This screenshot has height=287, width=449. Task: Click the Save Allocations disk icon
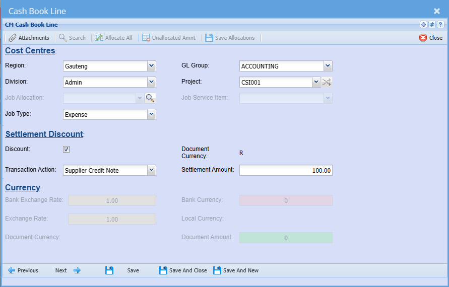click(x=209, y=38)
